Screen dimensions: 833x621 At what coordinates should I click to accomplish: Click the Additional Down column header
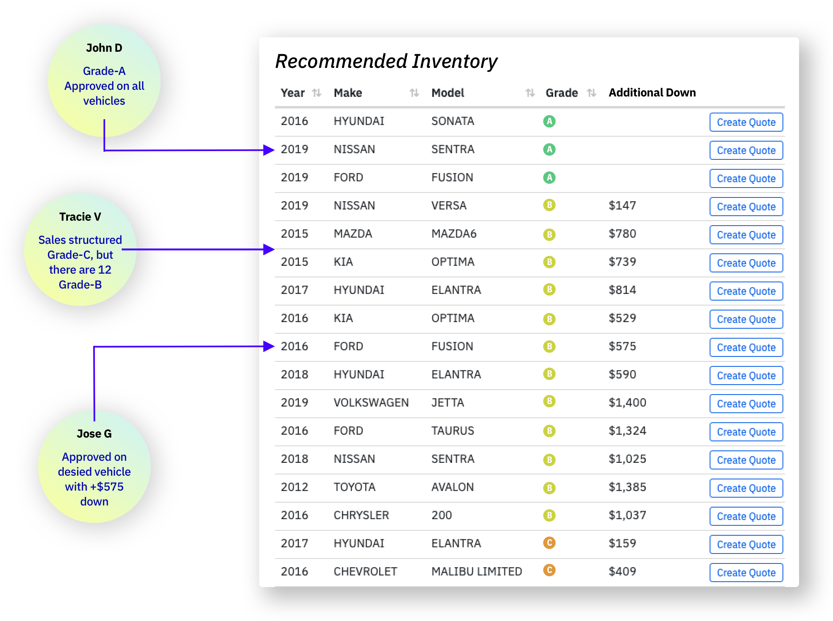652,93
